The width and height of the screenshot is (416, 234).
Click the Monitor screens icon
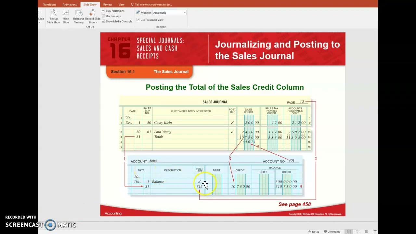[x=138, y=13]
